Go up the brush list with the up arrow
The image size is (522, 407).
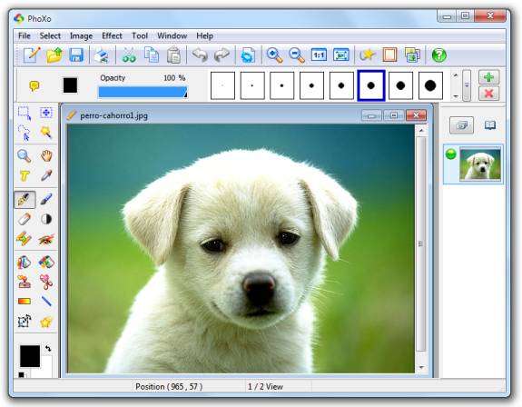coord(456,75)
